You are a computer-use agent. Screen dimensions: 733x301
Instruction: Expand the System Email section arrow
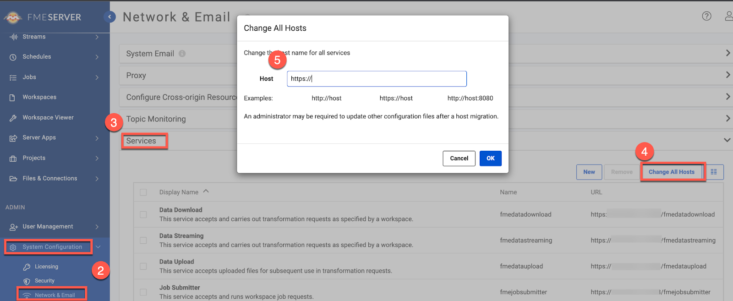point(728,53)
